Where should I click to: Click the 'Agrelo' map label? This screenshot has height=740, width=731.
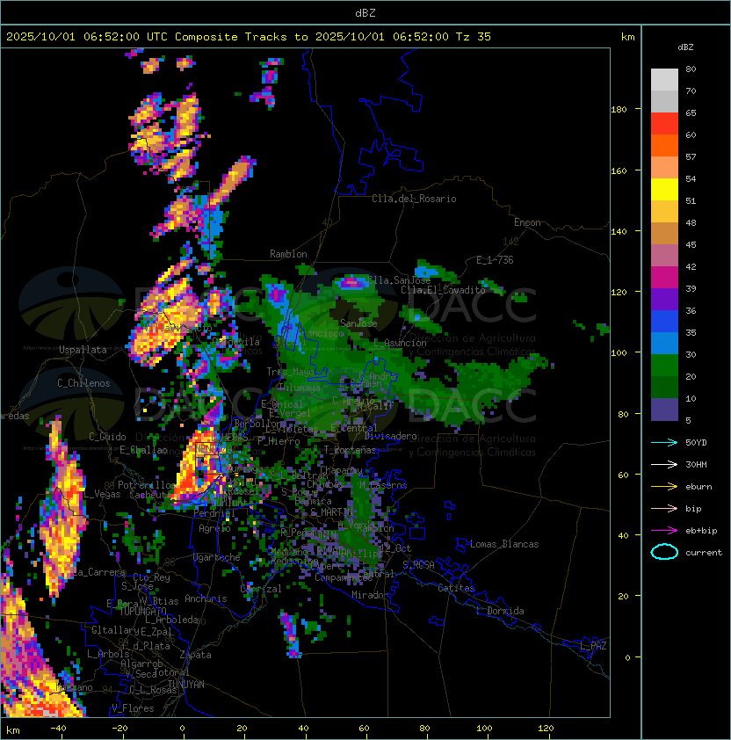[x=214, y=528]
